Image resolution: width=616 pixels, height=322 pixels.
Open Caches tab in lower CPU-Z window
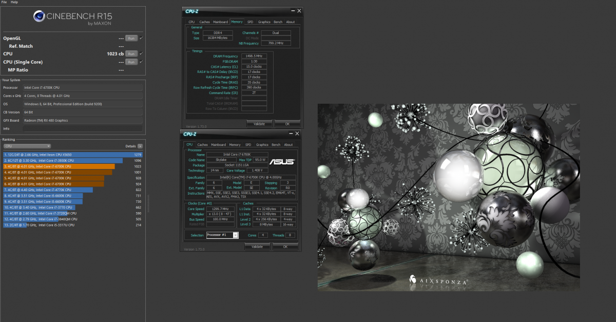(x=203, y=145)
